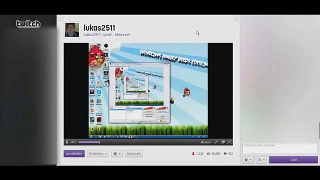320x180 pixels.
Task: Open lukas2511's profile avatar
Action: tap(72, 30)
